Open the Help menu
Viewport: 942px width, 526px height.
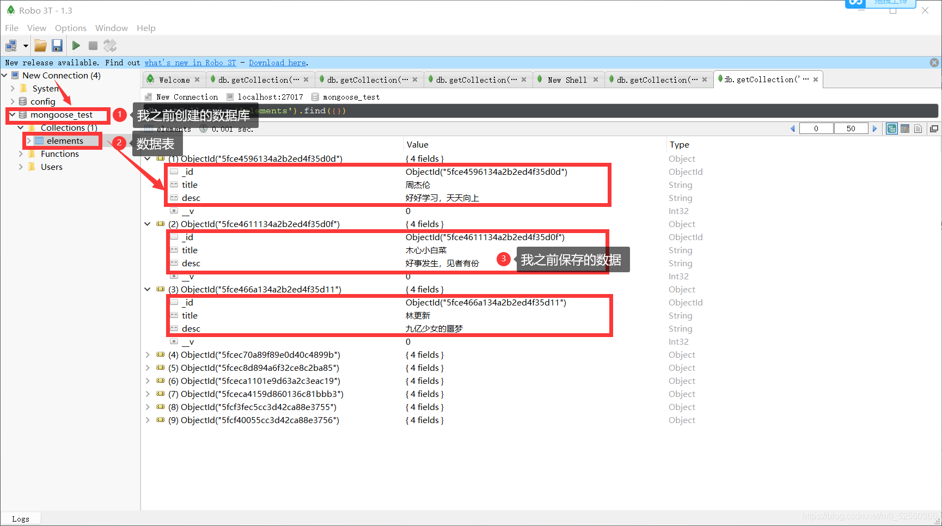pyautogui.click(x=146, y=28)
